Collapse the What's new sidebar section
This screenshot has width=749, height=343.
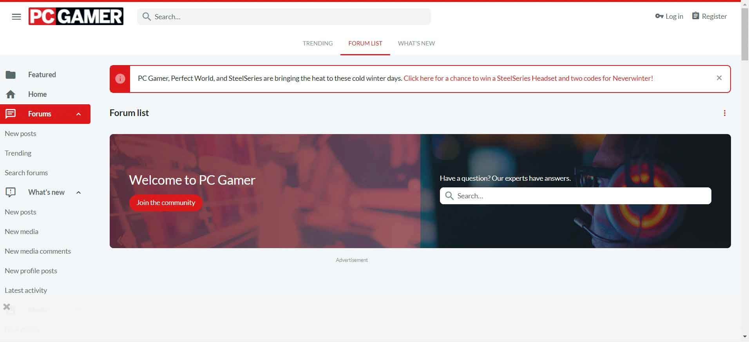78,192
